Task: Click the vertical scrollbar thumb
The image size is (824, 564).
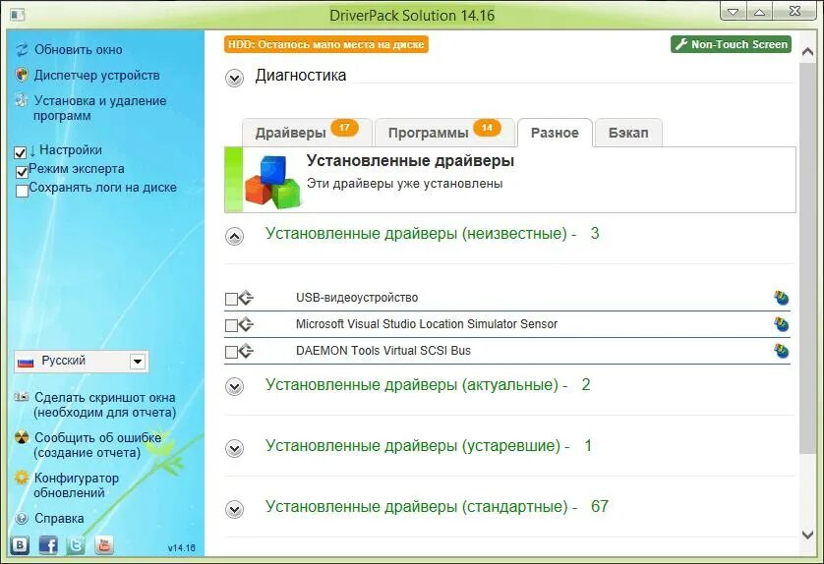Action: tap(807, 257)
